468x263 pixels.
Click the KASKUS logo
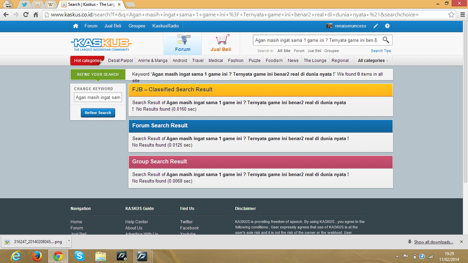(101, 44)
